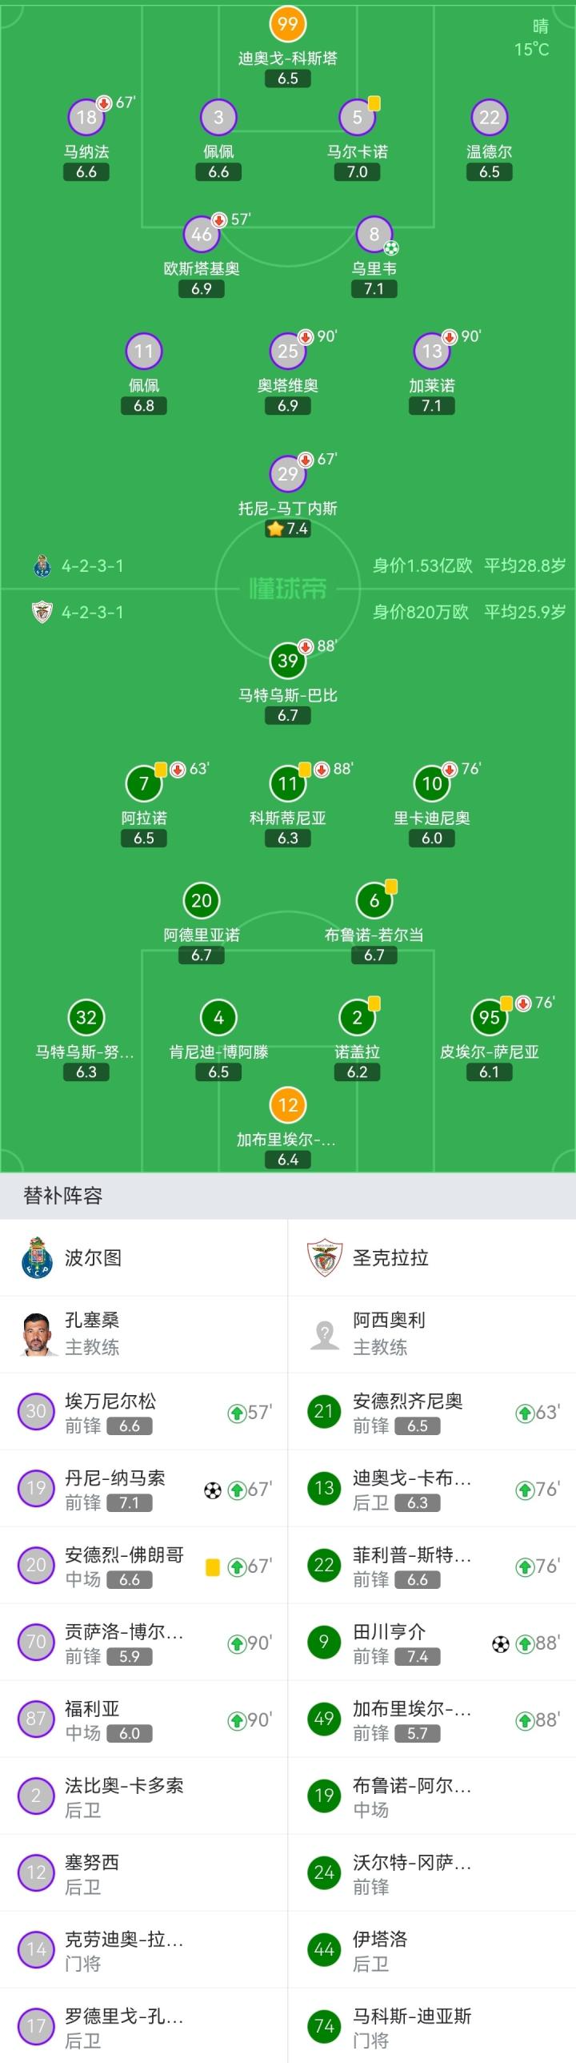Tap 阿西奥利 coach placeholder avatar
The width and height of the screenshot is (576, 2063).
[x=324, y=1334]
